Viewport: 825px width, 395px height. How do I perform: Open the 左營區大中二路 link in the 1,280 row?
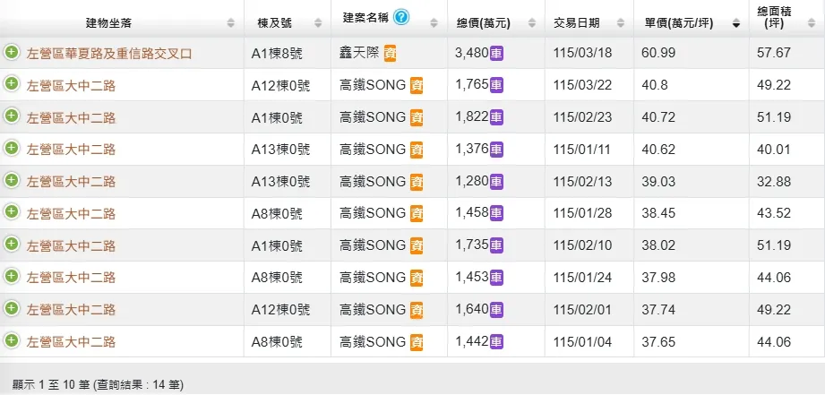(71, 182)
